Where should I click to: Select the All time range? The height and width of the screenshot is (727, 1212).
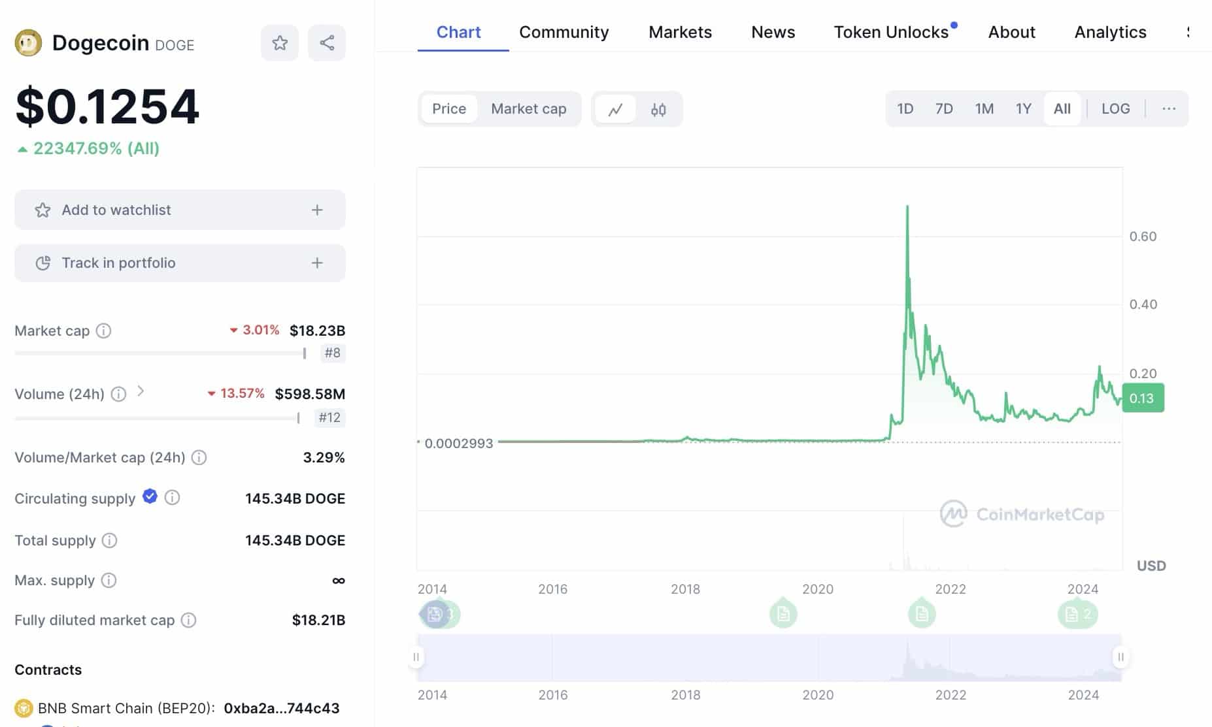coord(1062,108)
